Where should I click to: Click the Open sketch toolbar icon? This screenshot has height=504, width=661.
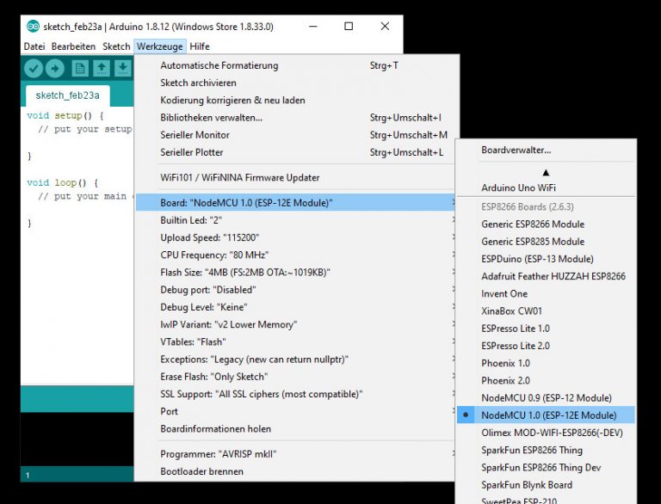click(102, 69)
